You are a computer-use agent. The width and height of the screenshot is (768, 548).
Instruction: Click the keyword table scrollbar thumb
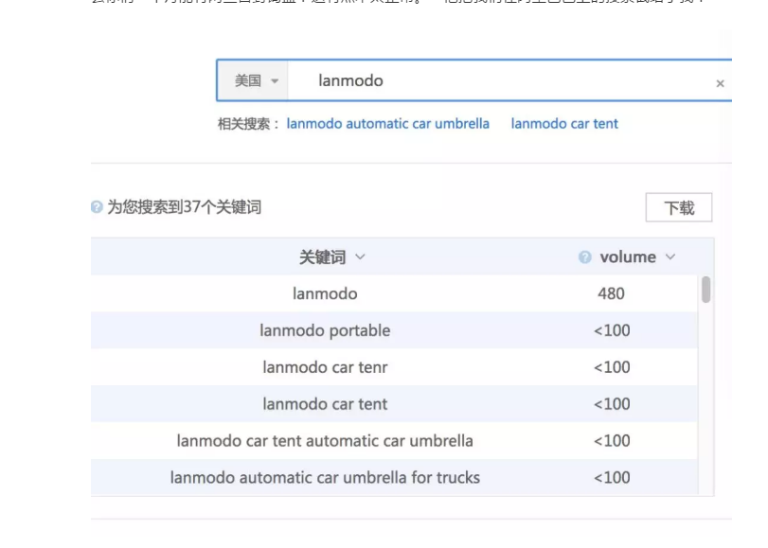click(705, 290)
